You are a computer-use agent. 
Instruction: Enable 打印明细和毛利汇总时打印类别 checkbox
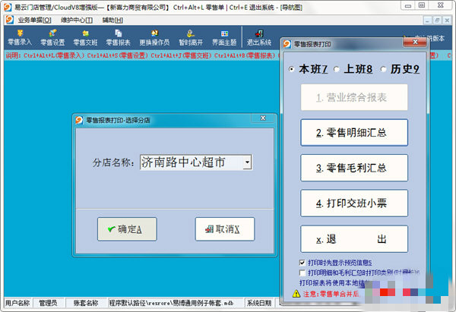coord(302,273)
